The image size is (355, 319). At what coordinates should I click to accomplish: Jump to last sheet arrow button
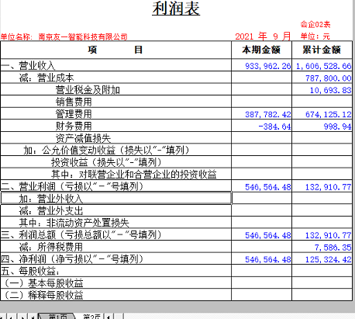pyautogui.click(x=33, y=317)
